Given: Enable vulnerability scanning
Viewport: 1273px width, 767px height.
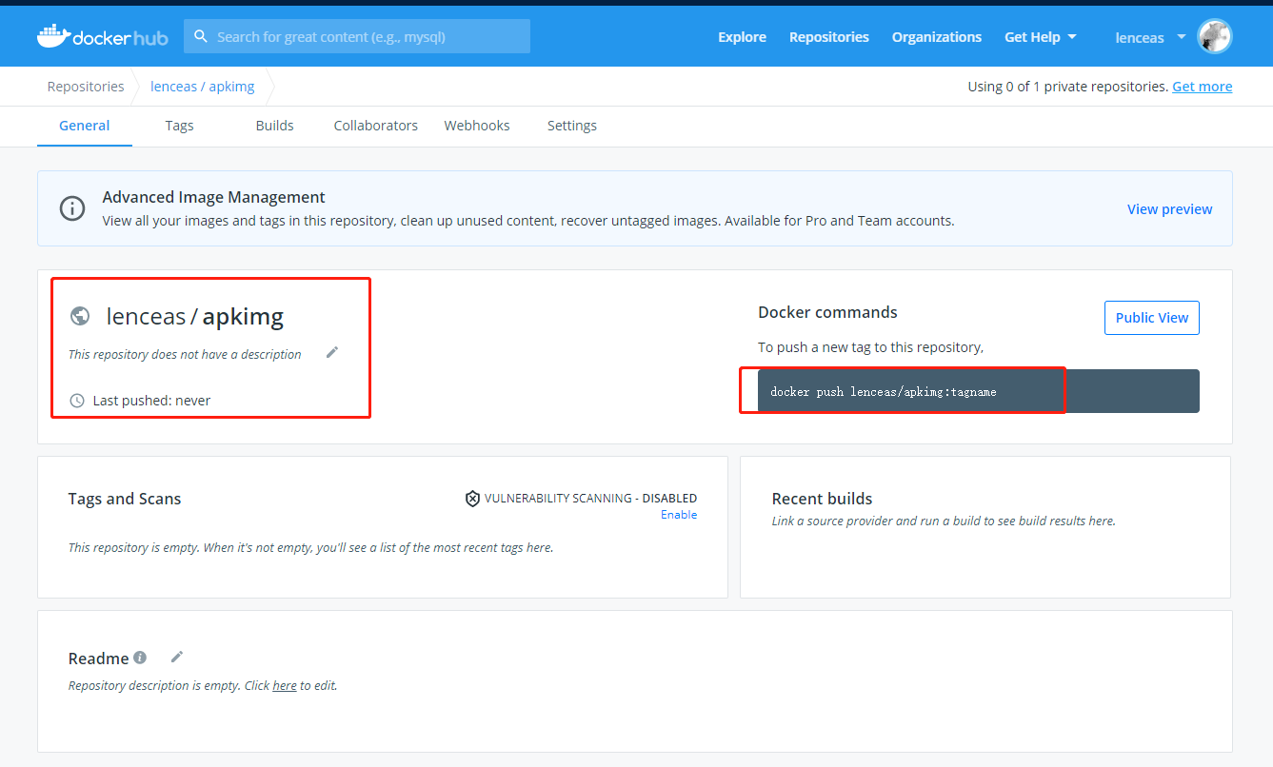Looking at the screenshot, I should [678, 514].
